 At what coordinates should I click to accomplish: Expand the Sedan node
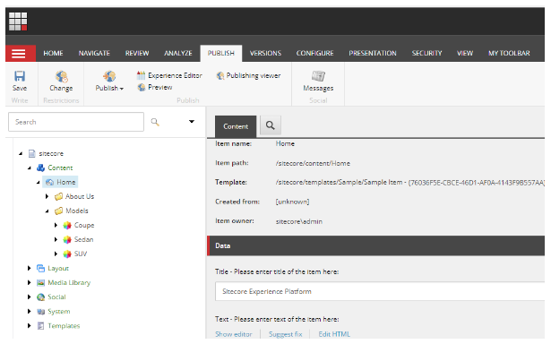(x=56, y=240)
